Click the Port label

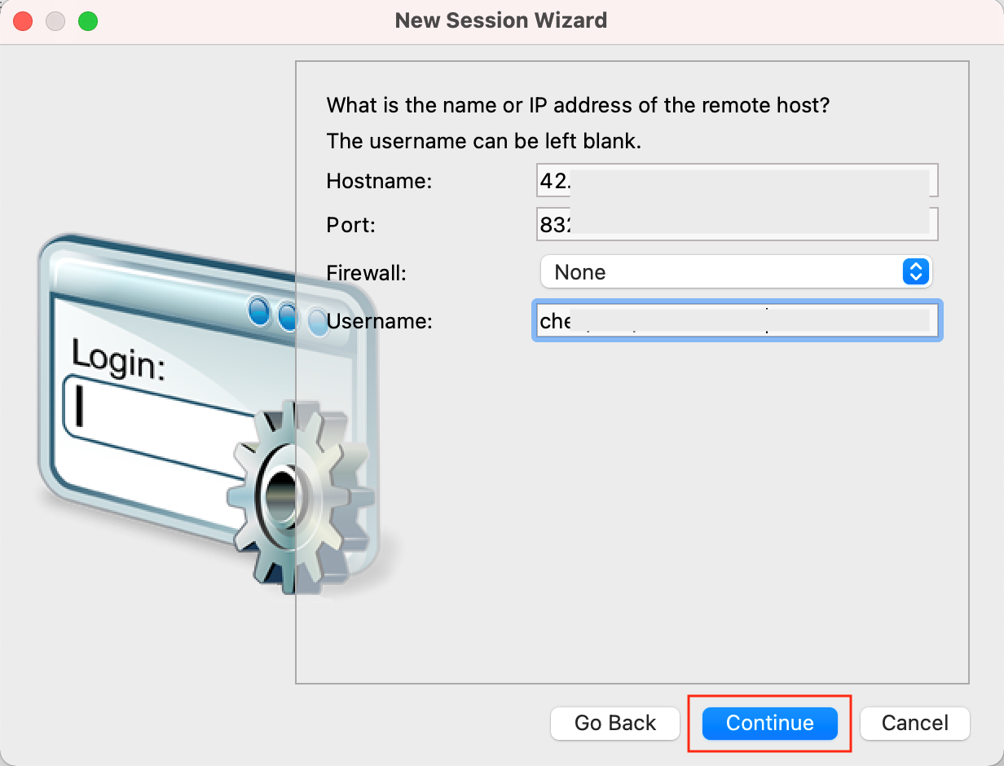tap(350, 224)
